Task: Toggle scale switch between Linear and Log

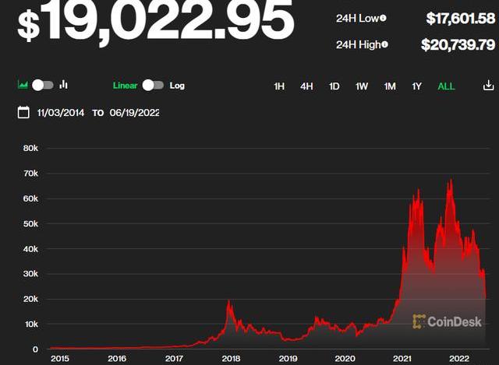Action: coord(153,86)
